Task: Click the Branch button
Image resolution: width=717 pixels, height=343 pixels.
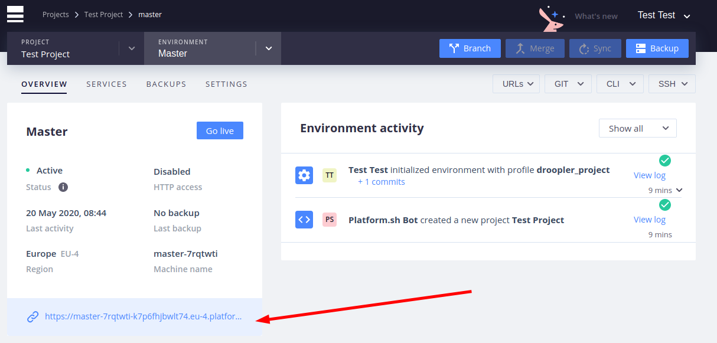Action: (470, 48)
